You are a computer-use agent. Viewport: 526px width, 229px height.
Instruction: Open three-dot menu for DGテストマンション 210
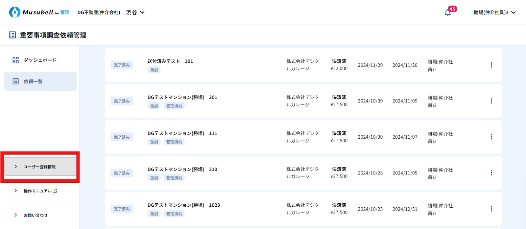click(x=491, y=173)
